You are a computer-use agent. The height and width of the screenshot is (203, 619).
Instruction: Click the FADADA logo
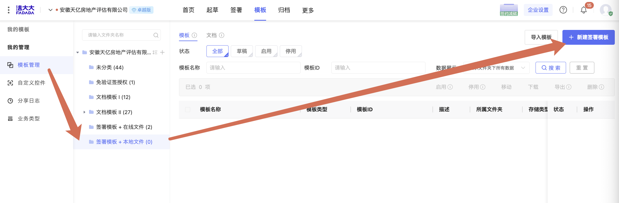coord(25,10)
